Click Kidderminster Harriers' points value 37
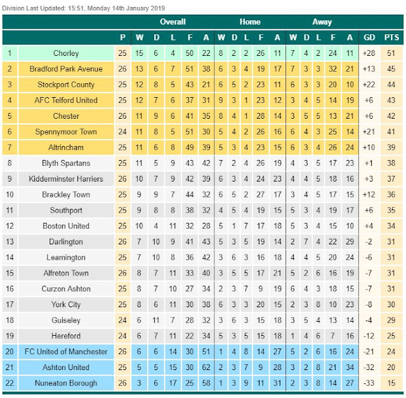The image size is (406, 398). coord(391,179)
